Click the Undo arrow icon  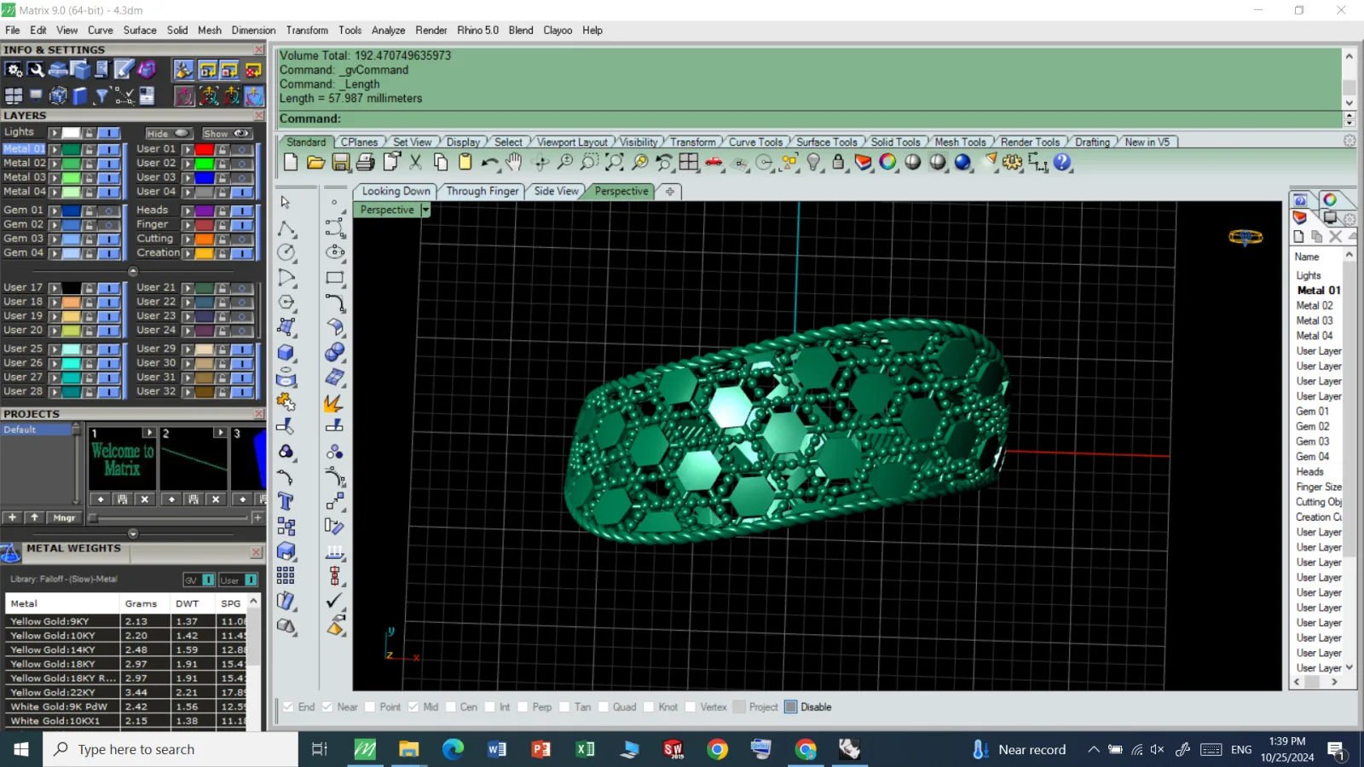coord(489,162)
